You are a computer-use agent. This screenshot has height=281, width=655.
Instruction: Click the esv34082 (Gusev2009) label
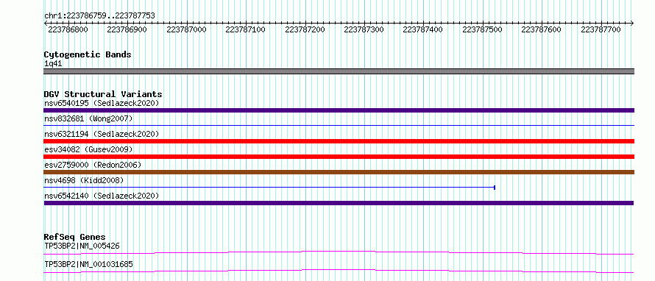(88, 149)
